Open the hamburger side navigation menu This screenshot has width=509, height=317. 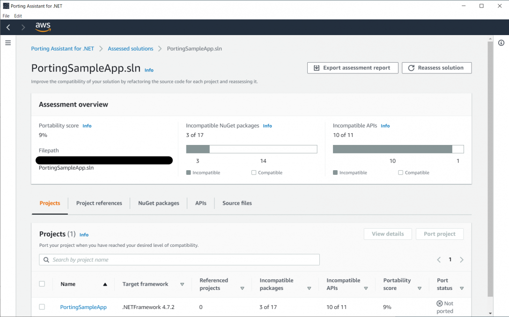pos(7,43)
